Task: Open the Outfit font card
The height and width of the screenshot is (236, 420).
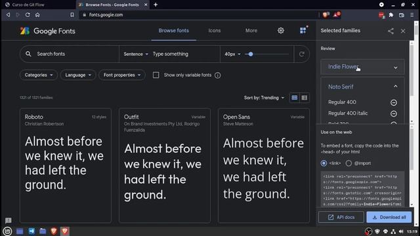Action: tap(165, 165)
